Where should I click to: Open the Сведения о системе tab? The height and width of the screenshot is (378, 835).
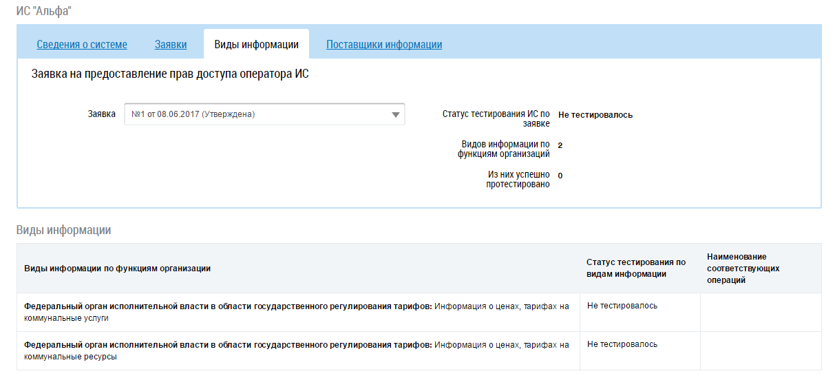pos(82,45)
